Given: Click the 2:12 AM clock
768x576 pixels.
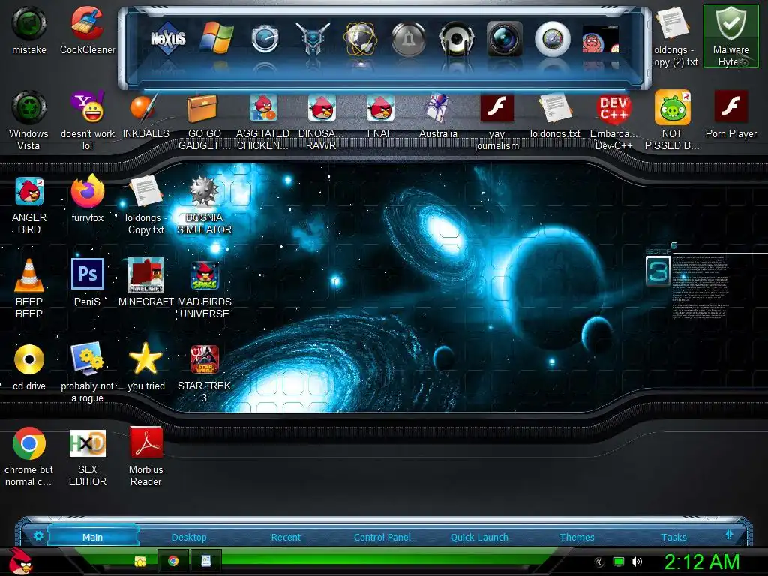Looking at the screenshot, I should pos(701,562).
